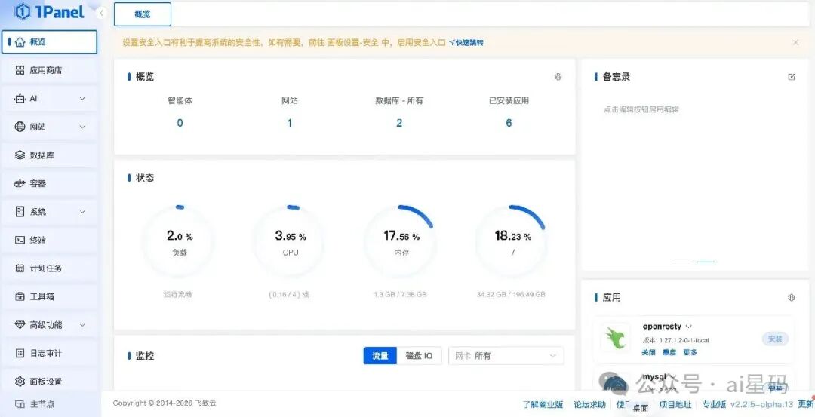Click the 网站 count 1

[x=290, y=123]
